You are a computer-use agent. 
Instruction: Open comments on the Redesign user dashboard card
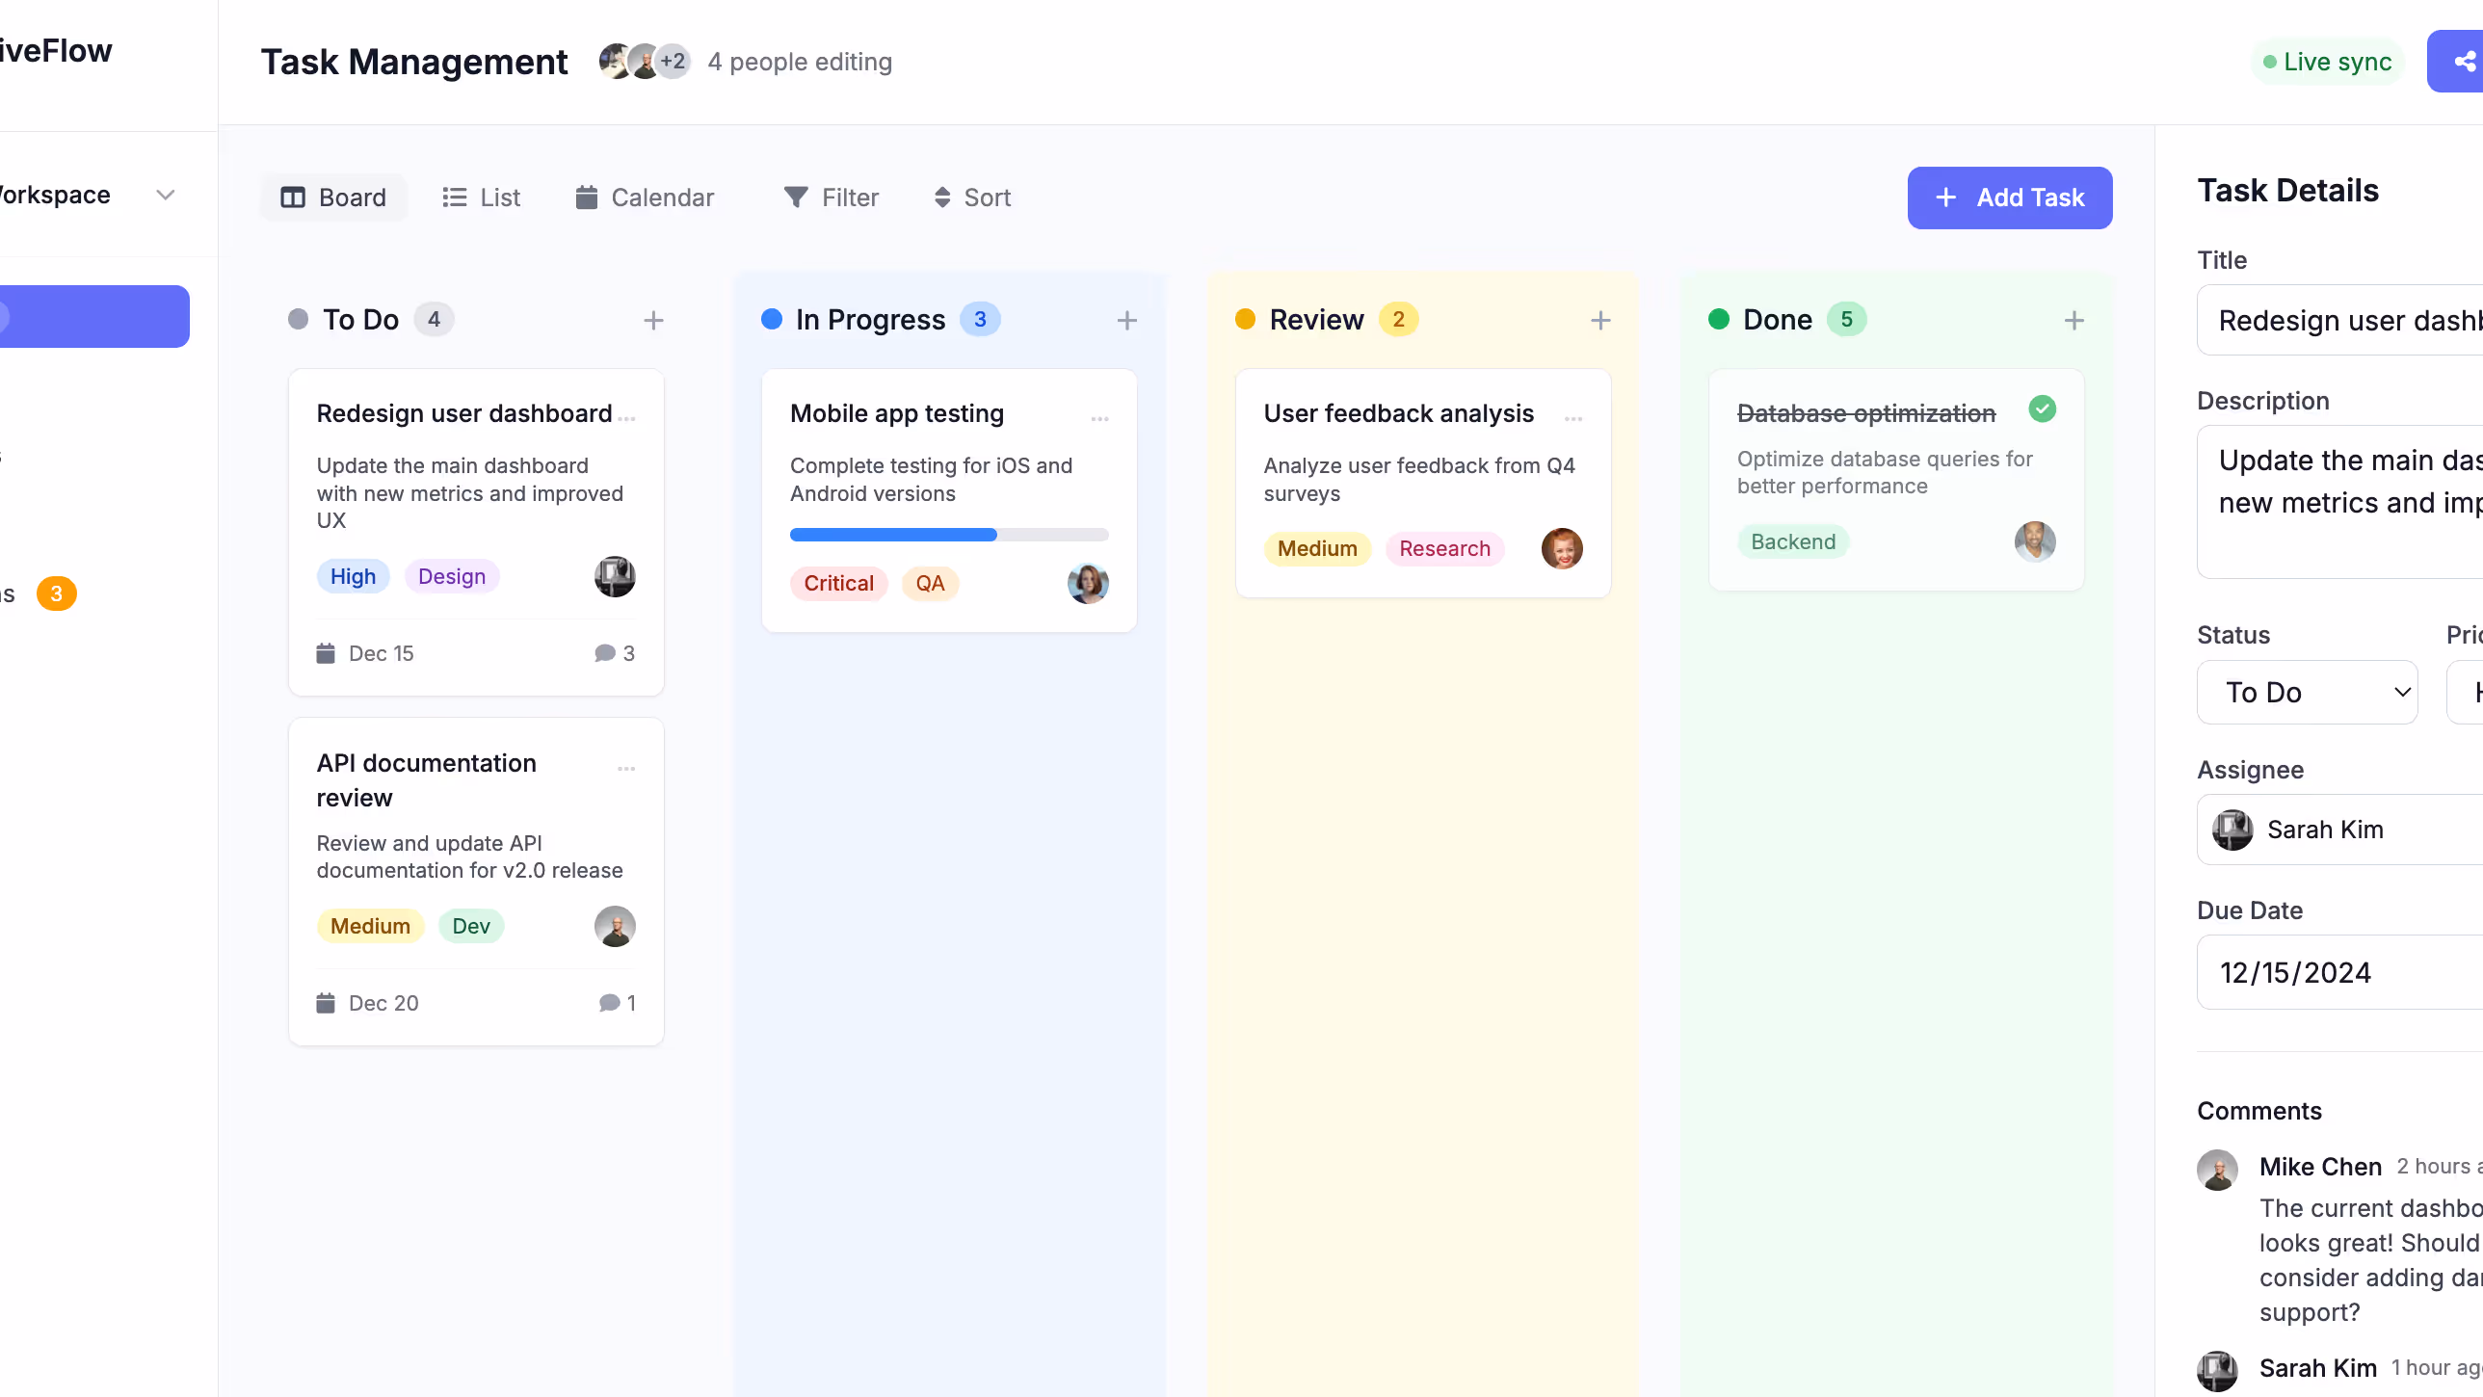[x=613, y=652]
